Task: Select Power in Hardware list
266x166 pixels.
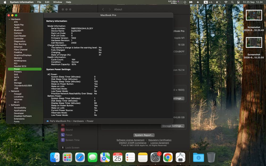Action: [x=25, y=69]
